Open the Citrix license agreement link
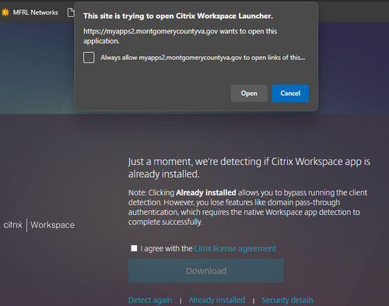Image resolution: width=389 pixels, height=306 pixels. point(235,248)
